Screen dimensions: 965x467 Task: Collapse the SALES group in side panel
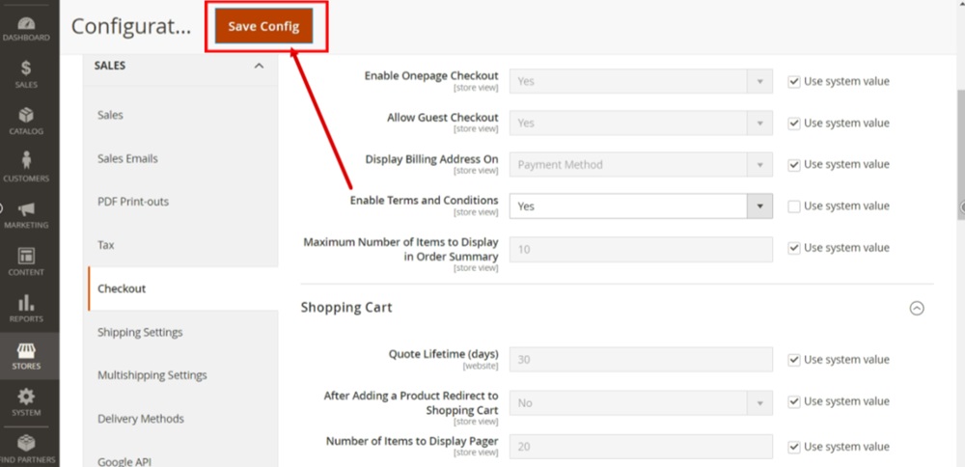click(258, 66)
